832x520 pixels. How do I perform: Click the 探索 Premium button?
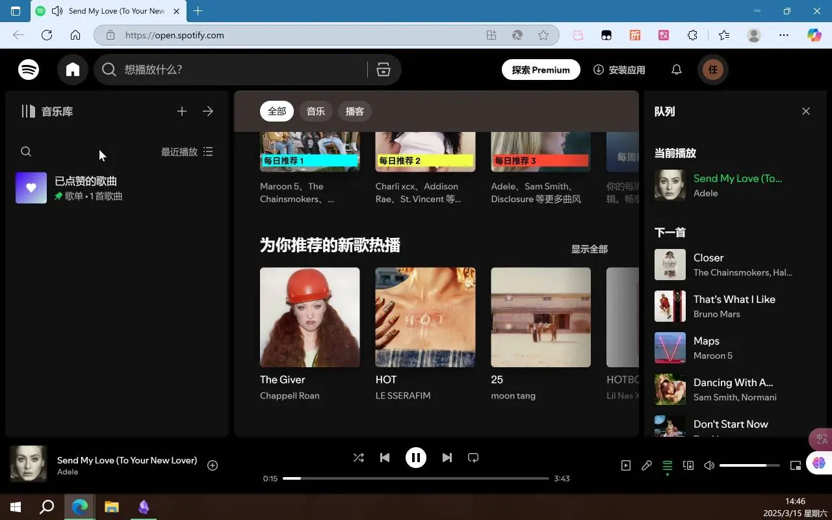point(541,70)
